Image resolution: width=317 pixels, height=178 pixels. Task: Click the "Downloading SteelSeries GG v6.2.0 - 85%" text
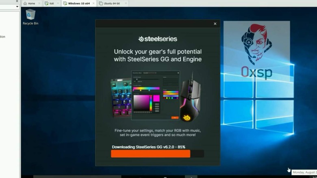(x=149, y=147)
